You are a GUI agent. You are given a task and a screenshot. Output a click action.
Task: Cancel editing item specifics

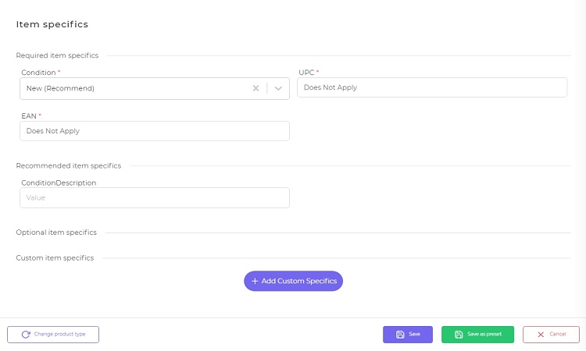pyautogui.click(x=552, y=335)
